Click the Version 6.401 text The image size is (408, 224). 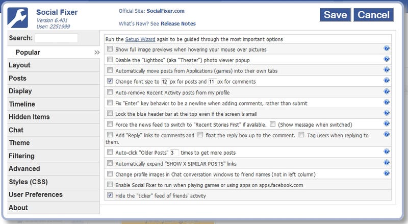52,20
